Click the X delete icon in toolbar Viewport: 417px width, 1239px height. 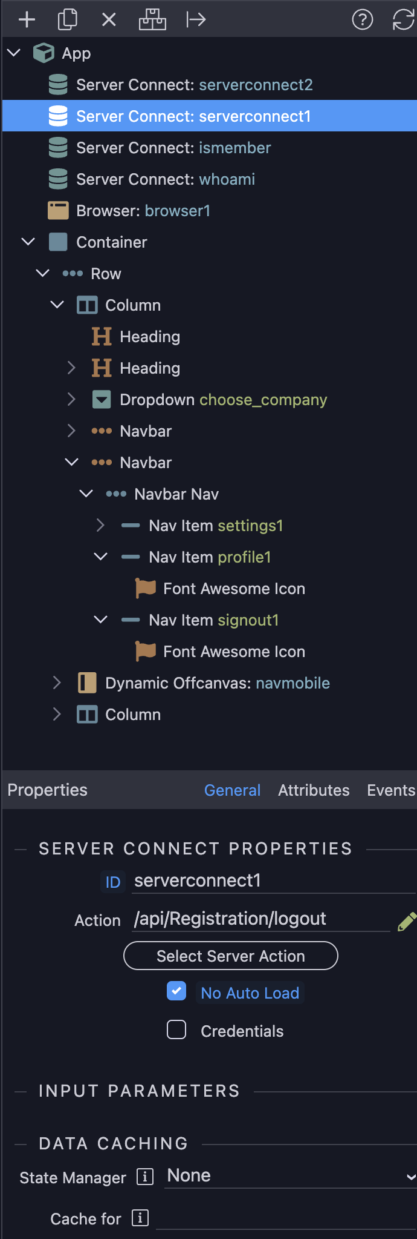pos(109,20)
